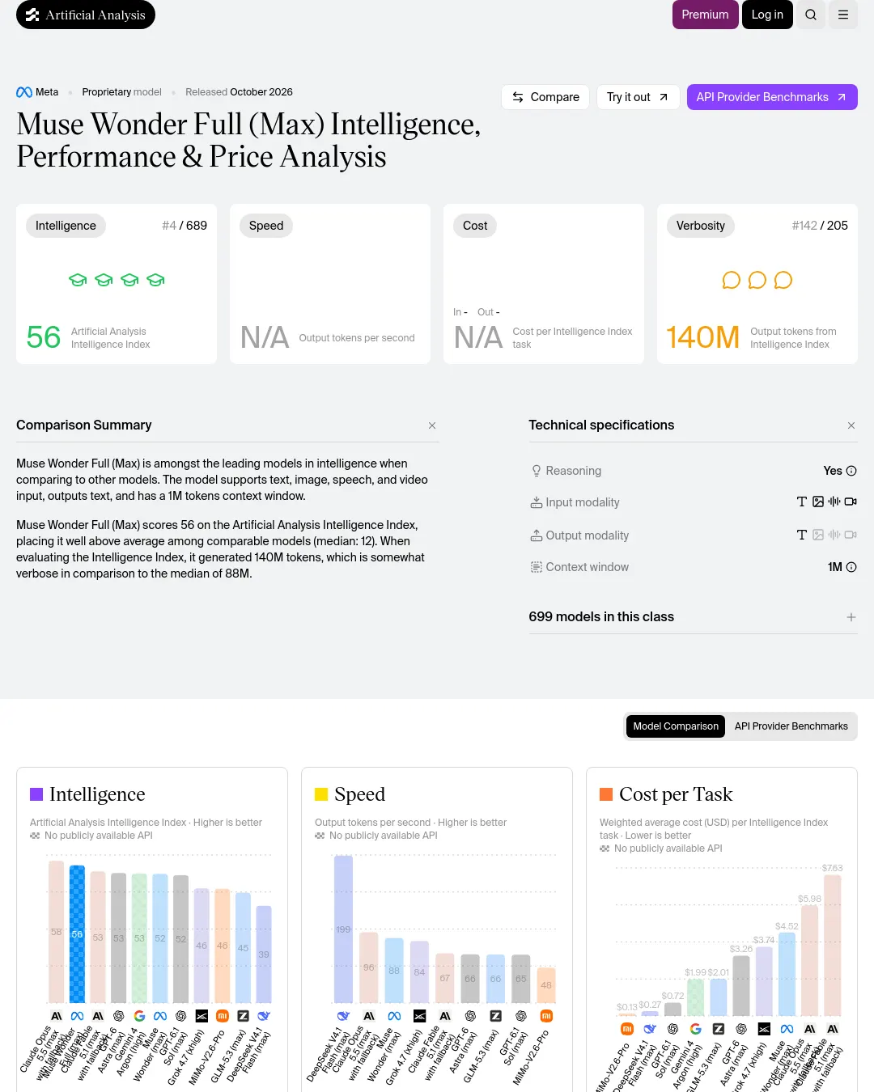Click the image input modality icon
This screenshot has height=1092, width=874.
tap(818, 502)
